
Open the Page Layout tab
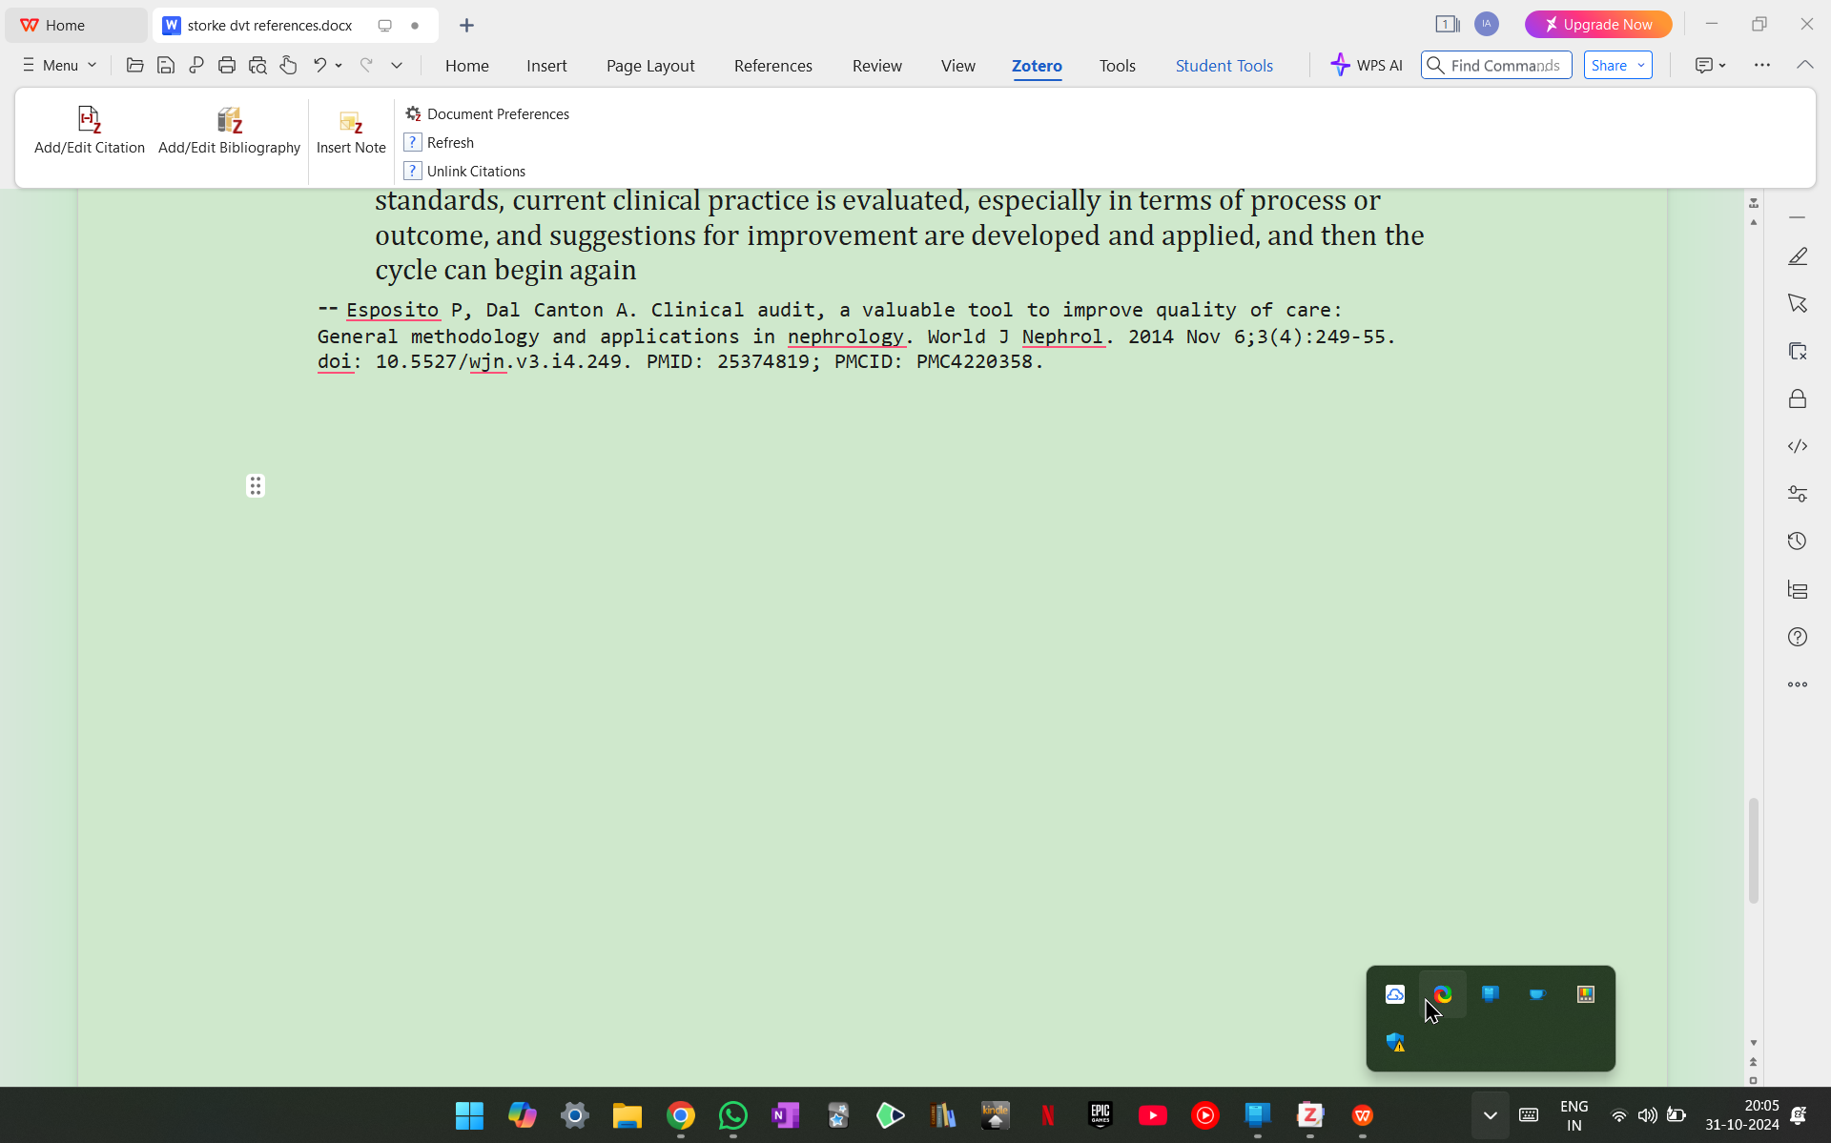(x=649, y=66)
